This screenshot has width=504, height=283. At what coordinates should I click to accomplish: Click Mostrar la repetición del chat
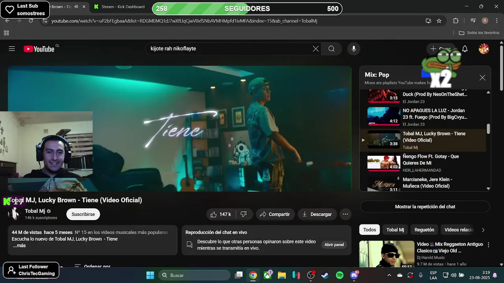425,207
